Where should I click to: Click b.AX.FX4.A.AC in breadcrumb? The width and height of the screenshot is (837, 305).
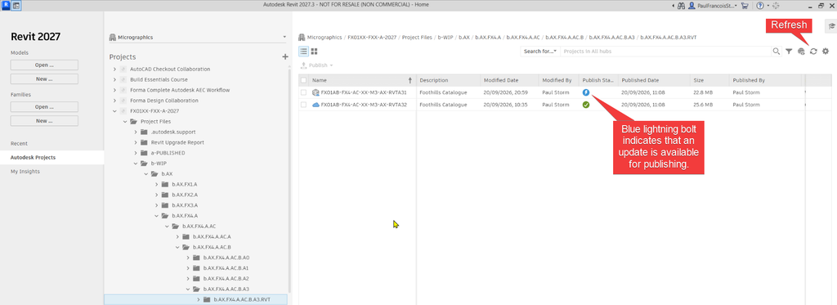tap(523, 38)
